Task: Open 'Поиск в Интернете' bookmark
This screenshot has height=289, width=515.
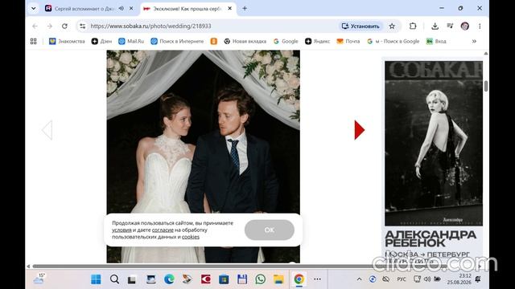Action: [177, 41]
